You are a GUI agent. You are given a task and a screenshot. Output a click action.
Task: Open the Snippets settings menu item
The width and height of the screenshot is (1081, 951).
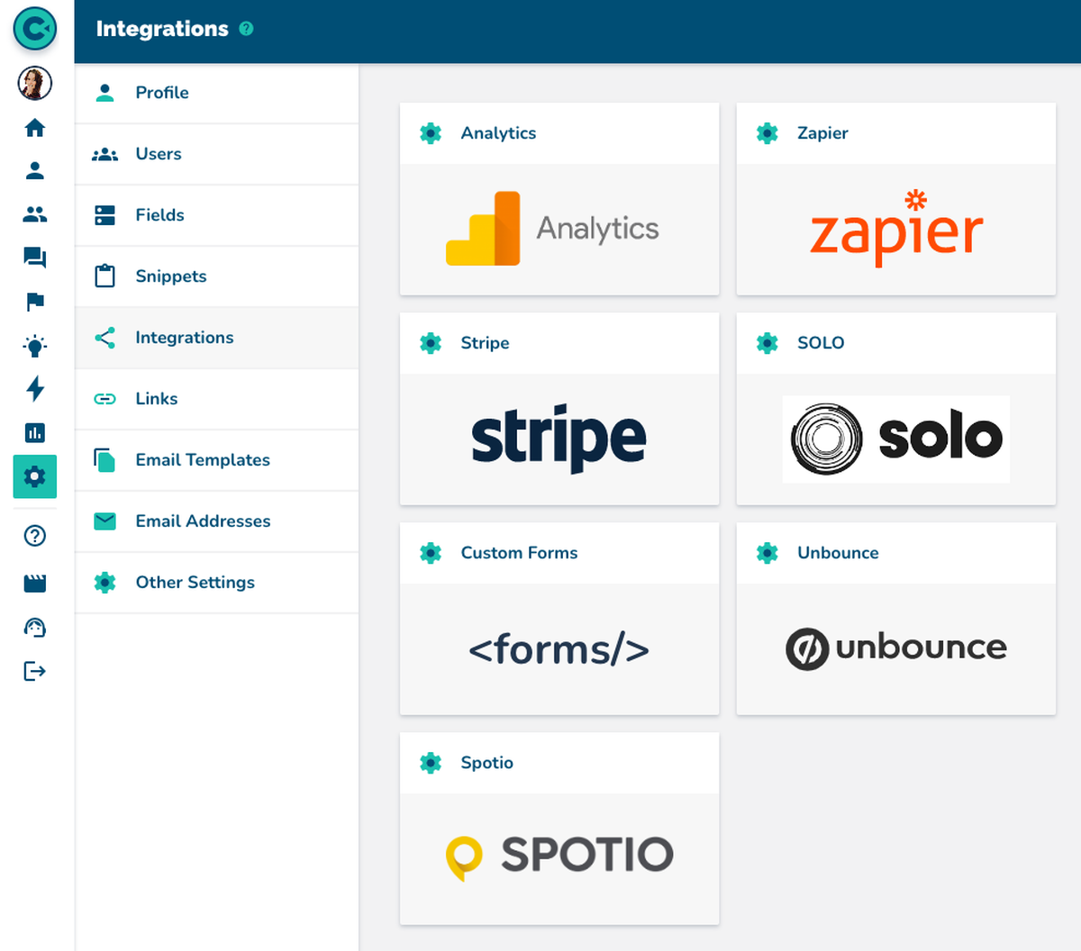(x=216, y=276)
